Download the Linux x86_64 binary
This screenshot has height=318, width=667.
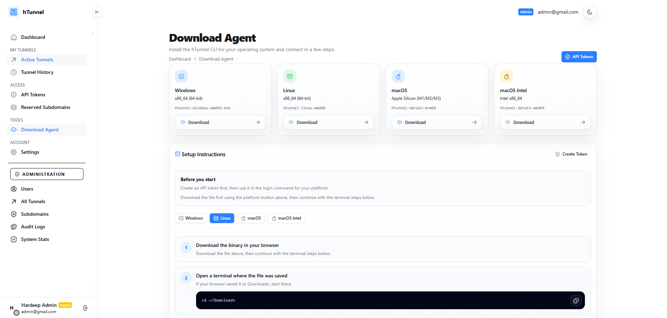click(328, 122)
